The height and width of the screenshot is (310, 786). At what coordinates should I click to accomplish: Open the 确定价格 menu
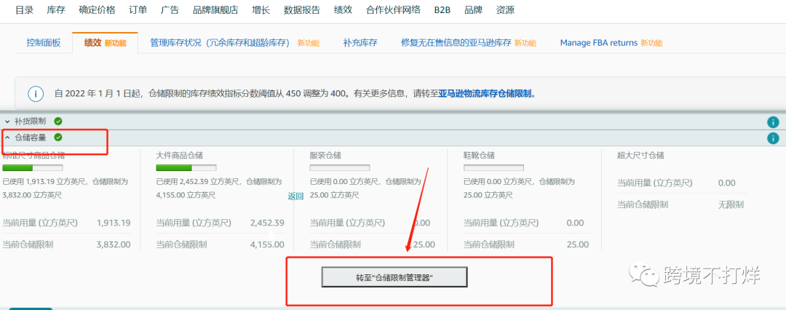(x=97, y=10)
